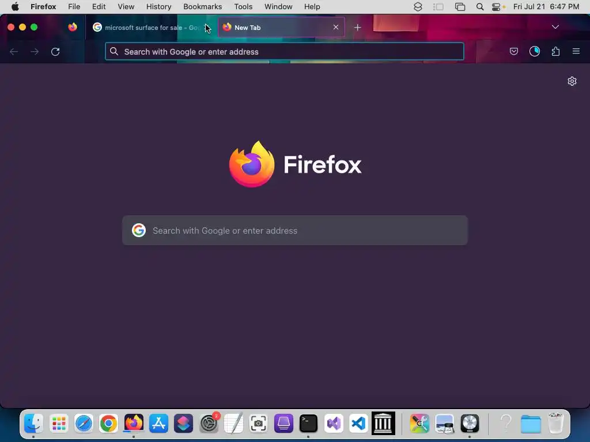This screenshot has width=590, height=442.
Task: Open the Edit menu
Action: pyautogui.click(x=99, y=7)
